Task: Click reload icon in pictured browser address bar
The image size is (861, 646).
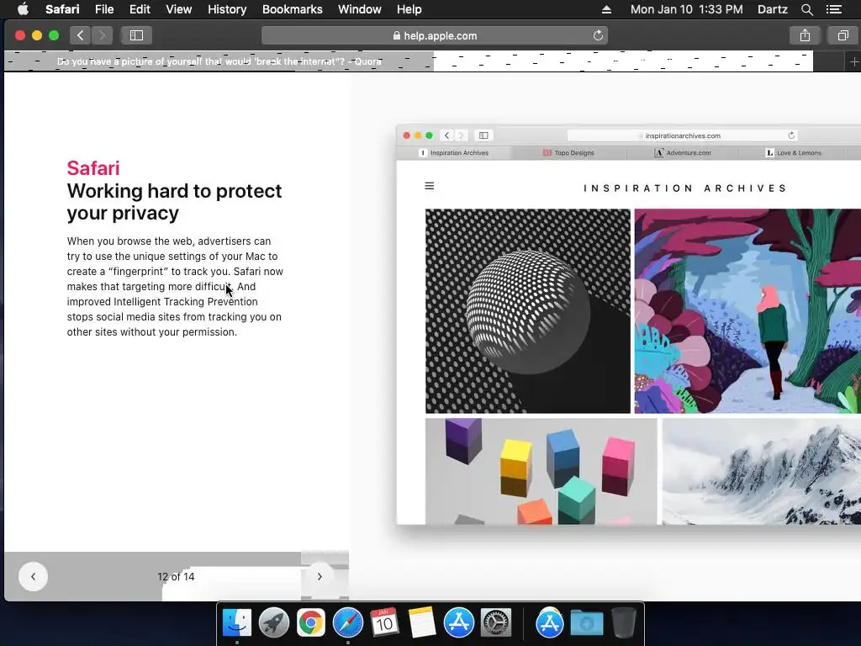Action: 790,135
